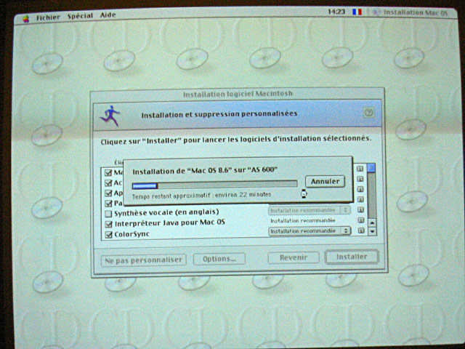
Task: Uncheck the ColorSync checkbox
Action: 109,234
